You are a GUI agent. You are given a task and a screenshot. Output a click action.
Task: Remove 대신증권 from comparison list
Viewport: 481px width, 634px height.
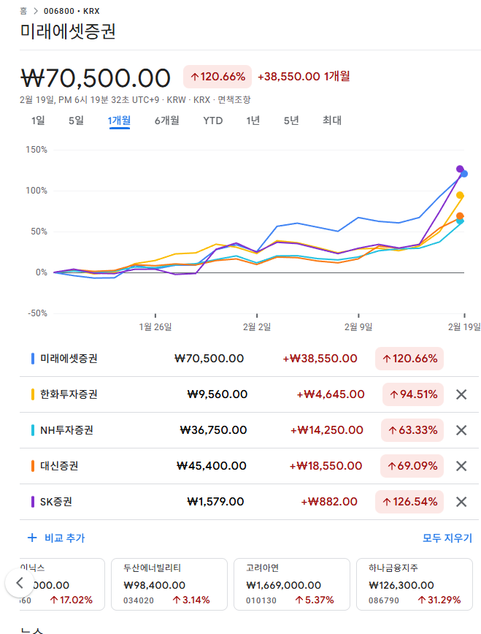click(x=461, y=466)
